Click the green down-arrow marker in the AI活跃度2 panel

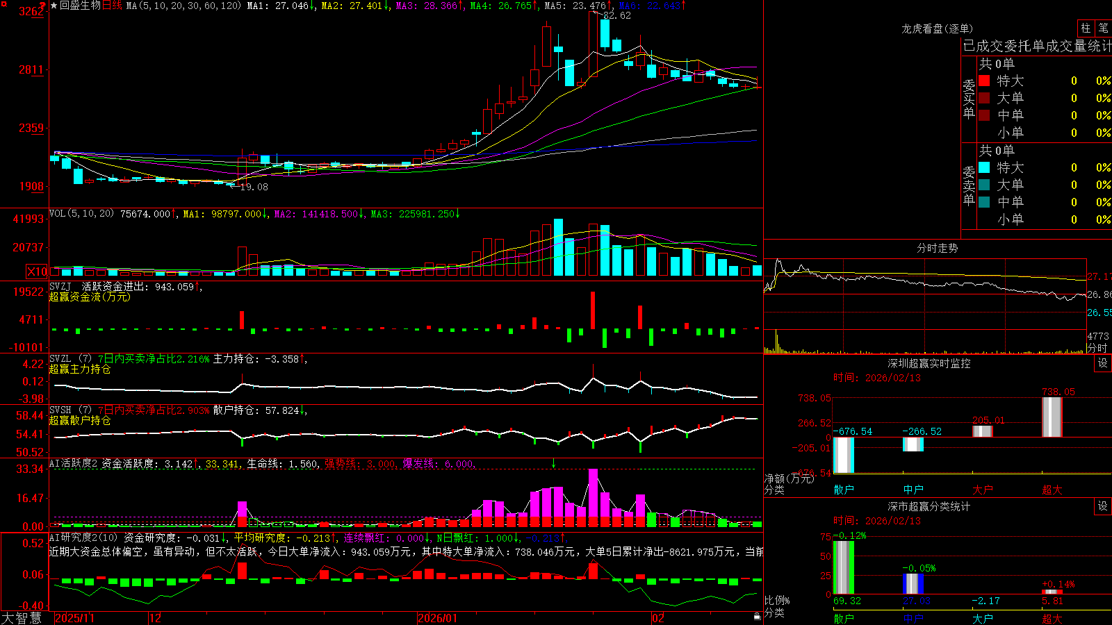554,463
